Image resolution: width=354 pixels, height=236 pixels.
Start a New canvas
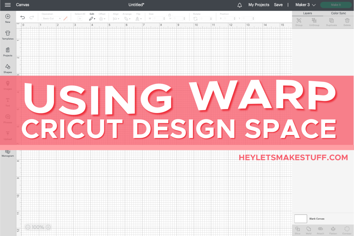8,19
